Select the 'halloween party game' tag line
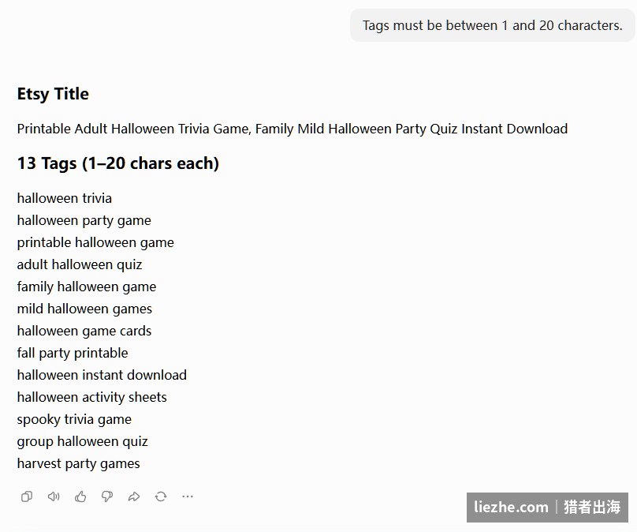The image size is (637, 532). coord(84,220)
